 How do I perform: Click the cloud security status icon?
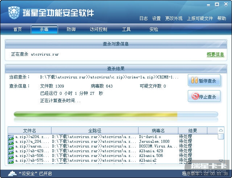coord(13,173)
